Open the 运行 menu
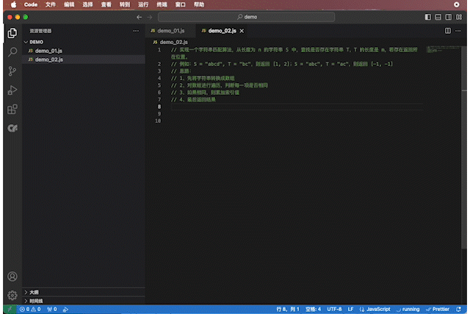Screen dimensions: 470x314 [143, 4]
